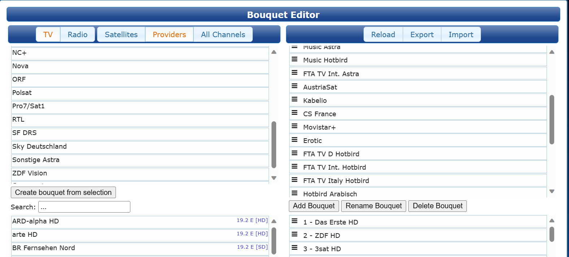Click drag-handle icon beside FTA TV Italy Hotbird

[295, 180]
